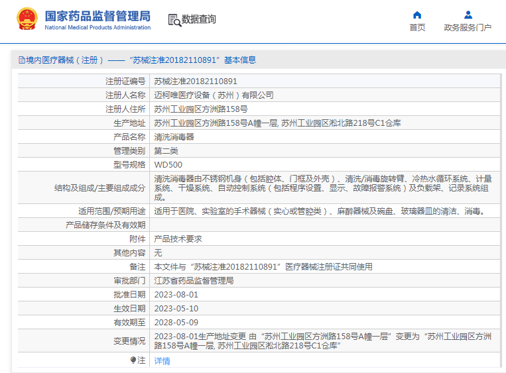
Task: Click the 产品名称 row label
Action: (x=129, y=137)
